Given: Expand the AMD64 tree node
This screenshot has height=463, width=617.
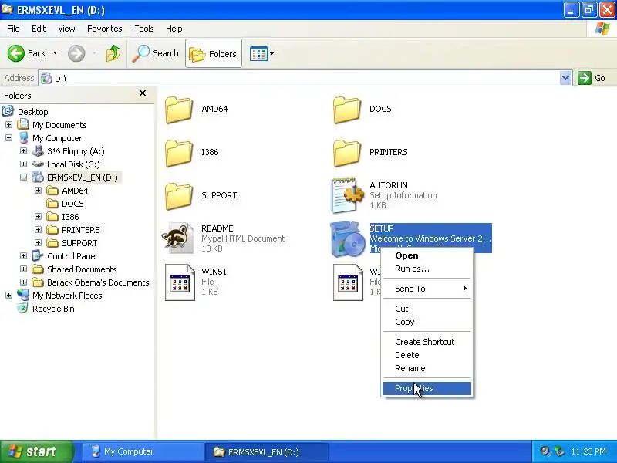Looking at the screenshot, I should [38, 190].
